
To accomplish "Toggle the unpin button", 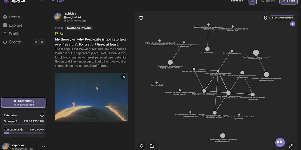I will [252, 1].
